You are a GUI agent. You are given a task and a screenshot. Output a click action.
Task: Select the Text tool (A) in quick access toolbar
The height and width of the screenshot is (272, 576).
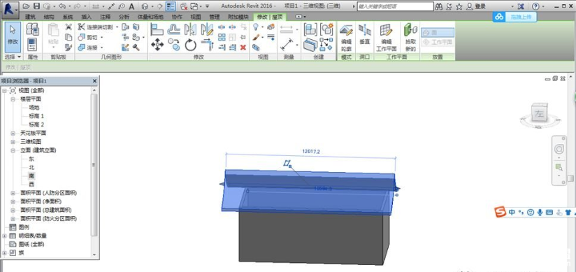[131, 6]
